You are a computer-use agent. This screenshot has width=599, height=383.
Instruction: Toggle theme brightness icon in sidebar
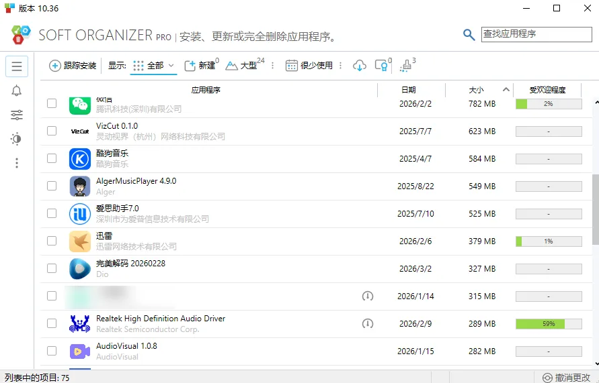click(16, 139)
